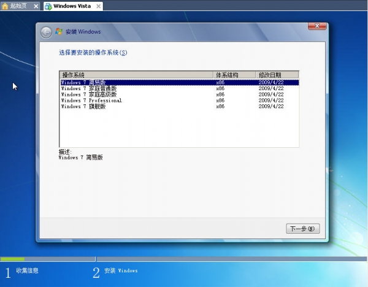This screenshot has width=368, height=287.
Task: Click the step 2 安装 Windows label
Action: [x=121, y=270]
